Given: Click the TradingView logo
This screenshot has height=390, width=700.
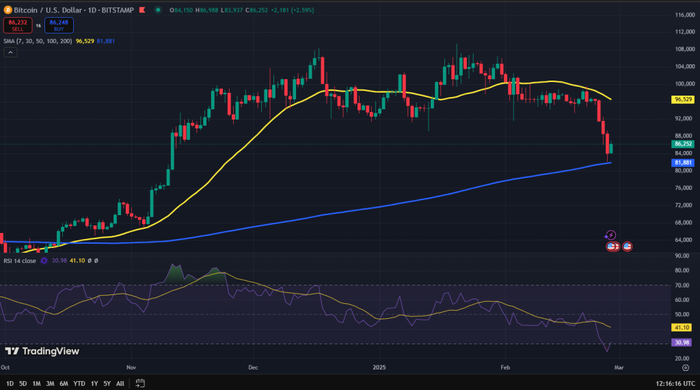Looking at the screenshot, I should (42, 351).
